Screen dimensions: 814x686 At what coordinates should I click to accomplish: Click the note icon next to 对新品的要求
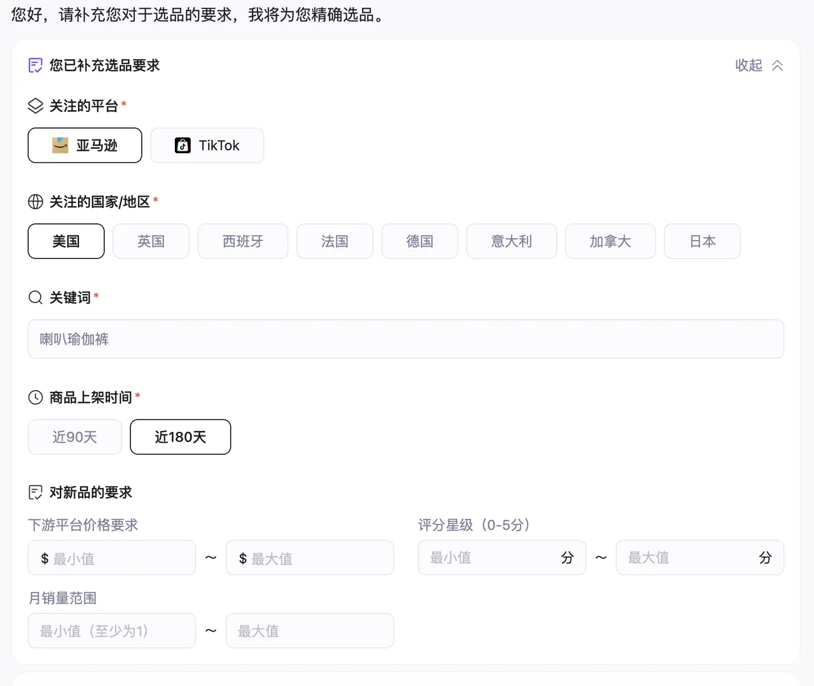tap(36, 493)
